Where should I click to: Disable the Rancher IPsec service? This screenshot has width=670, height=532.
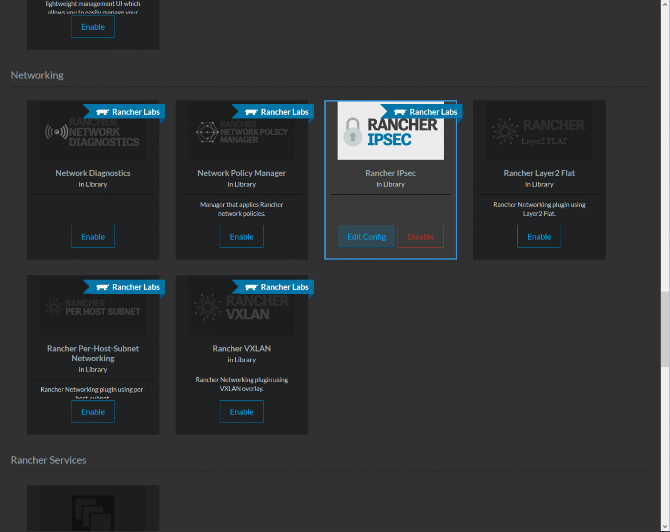421,236
